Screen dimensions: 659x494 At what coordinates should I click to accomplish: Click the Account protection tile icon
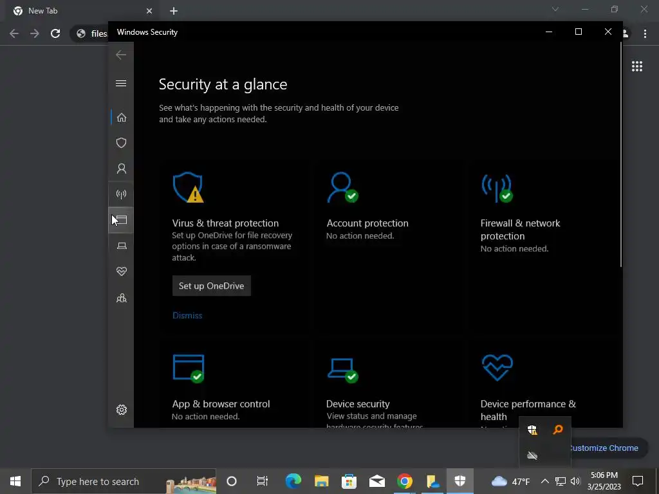tap(342, 187)
